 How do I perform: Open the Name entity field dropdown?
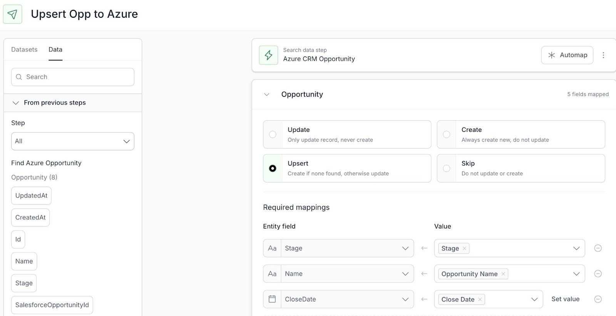(347, 274)
